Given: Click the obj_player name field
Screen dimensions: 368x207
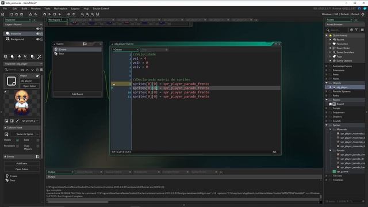Looking at the screenshot, I should click(x=29, y=80).
